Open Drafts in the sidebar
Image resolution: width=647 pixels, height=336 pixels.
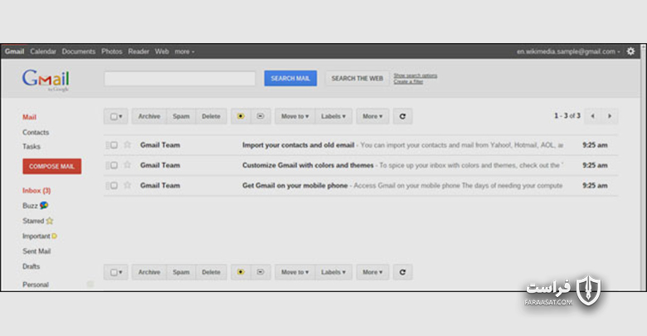[x=31, y=266]
